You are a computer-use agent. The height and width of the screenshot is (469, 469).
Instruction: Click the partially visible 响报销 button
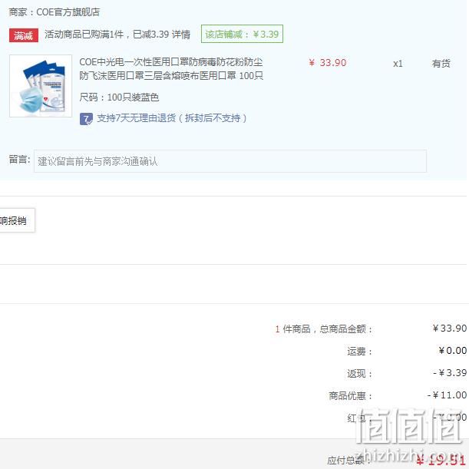click(17, 220)
